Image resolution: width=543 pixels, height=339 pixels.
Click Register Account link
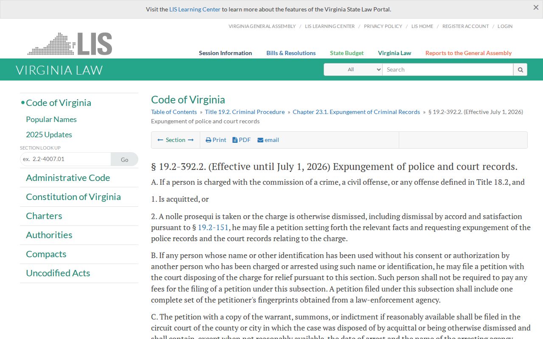coord(465,26)
